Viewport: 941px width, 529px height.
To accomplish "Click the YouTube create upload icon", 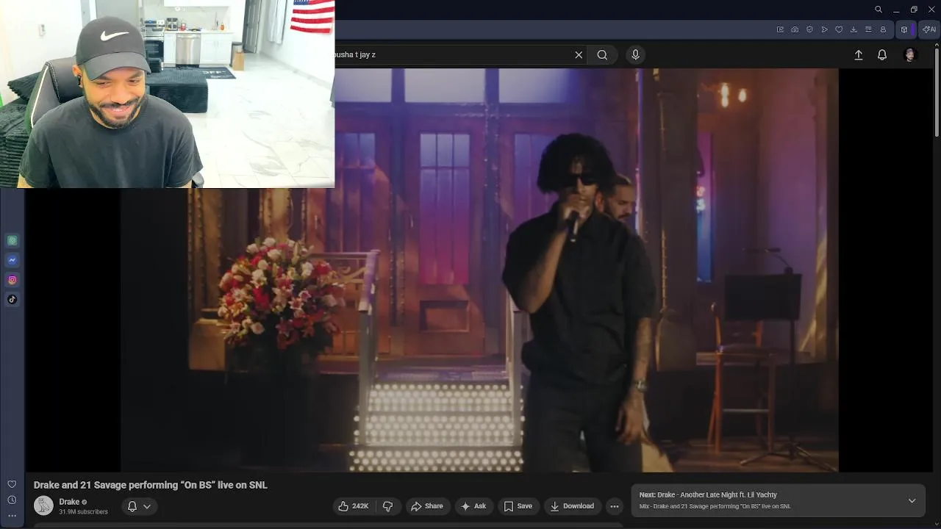I will coord(858,55).
